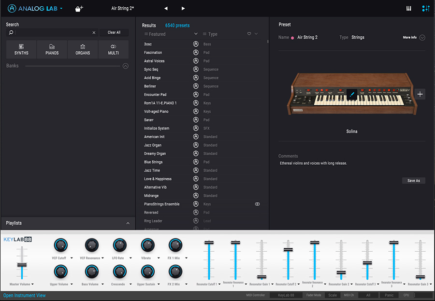Expand the Playlists panel

pyautogui.click(x=128, y=223)
